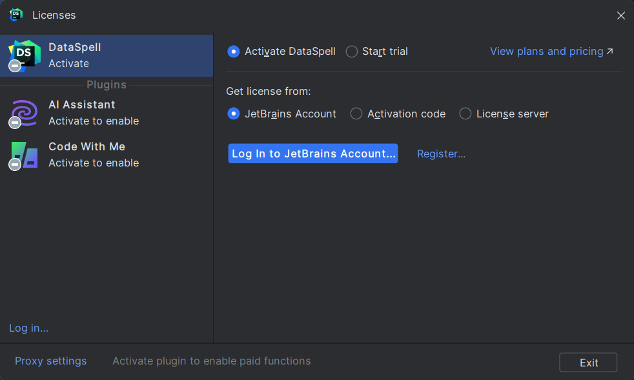The width and height of the screenshot is (634, 380).
Task: Click the DataSpell logo in title bar
Action: 15,15
